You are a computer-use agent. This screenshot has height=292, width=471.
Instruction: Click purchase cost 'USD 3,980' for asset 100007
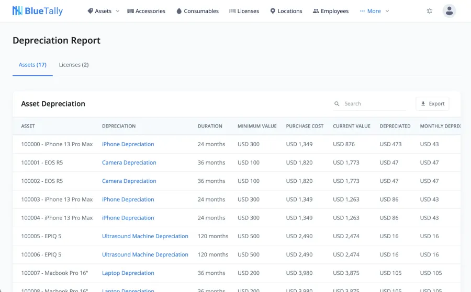click(299, 273)
